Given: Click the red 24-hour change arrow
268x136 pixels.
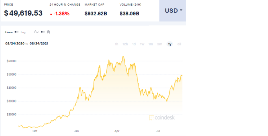Looking at the screenshot, I should [x=51, y=14].
